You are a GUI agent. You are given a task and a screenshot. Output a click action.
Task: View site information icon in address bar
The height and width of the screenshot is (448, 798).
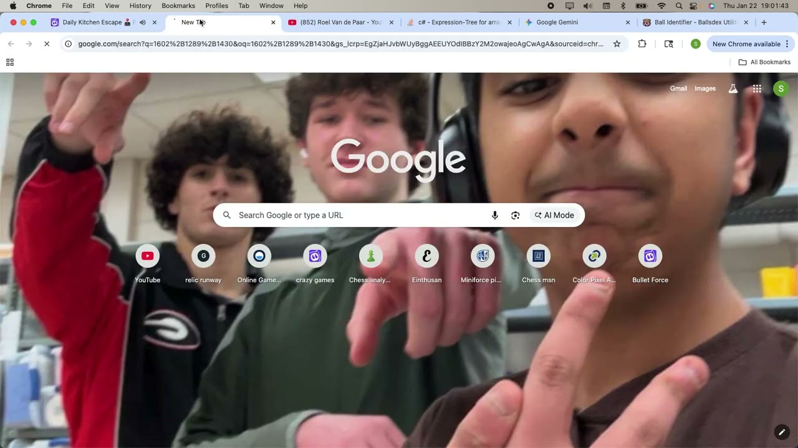[68, 44]
